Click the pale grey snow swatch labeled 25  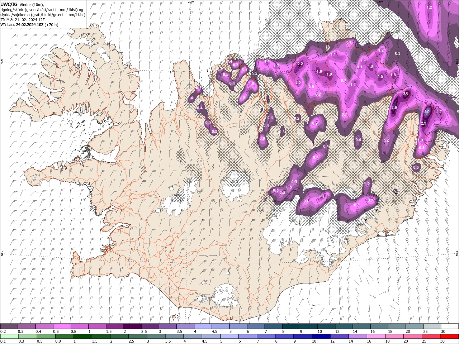pos(432,326)
